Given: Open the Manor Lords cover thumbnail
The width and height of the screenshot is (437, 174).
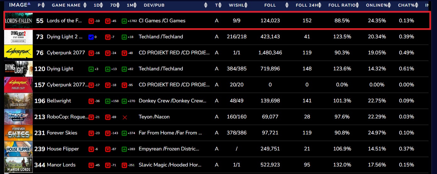Looking at the screenshot, I should pos(18,165).
